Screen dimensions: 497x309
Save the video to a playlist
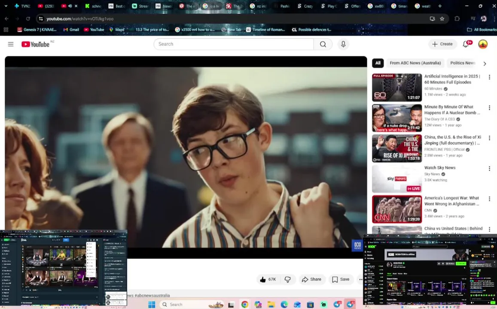coord(341,279)
